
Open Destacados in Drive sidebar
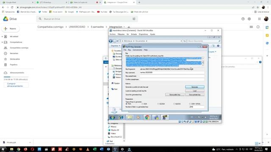[15, 59]
